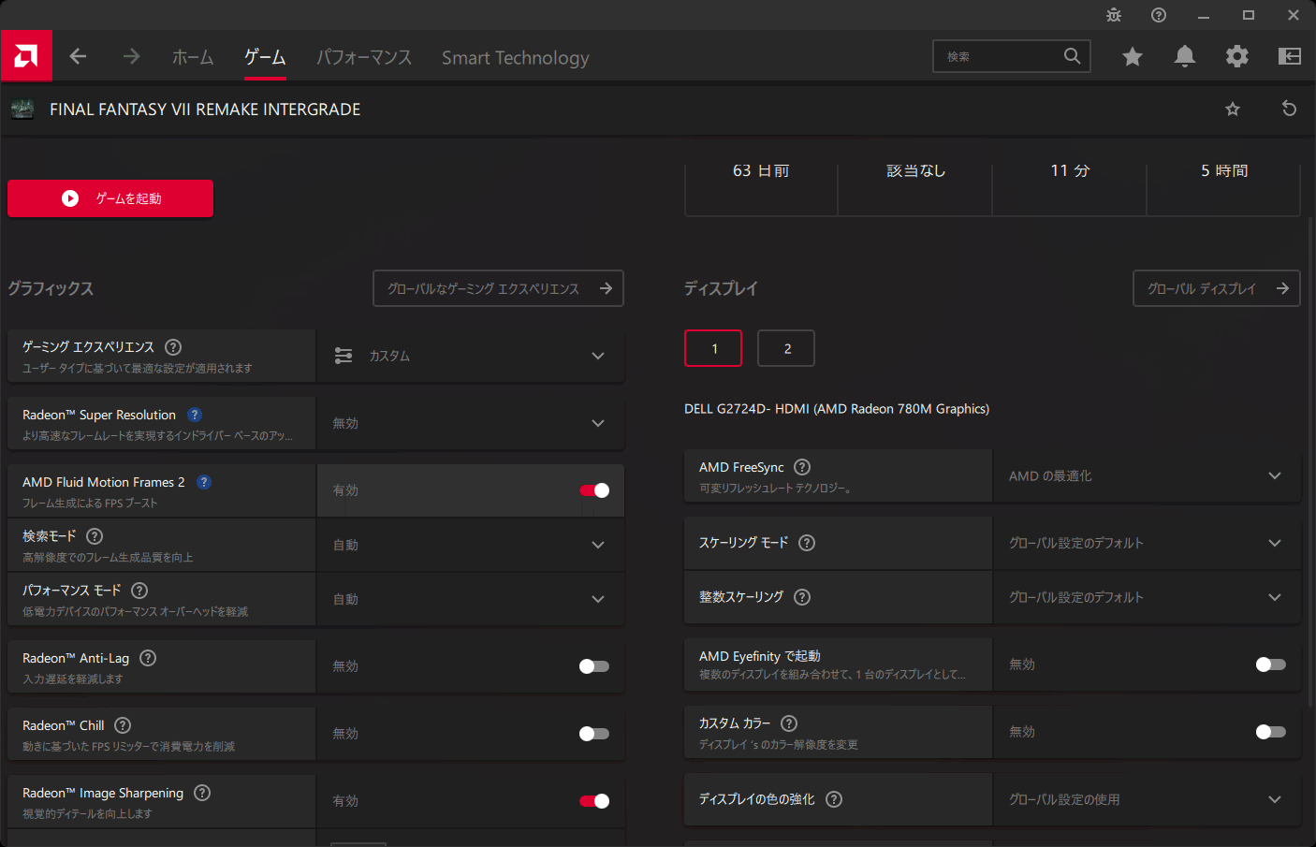This screenshot has width=1316, height=847.
Task: Open グローバル ディスプレイ settings
Action: pyautogui.click(x=1217, y=288)
